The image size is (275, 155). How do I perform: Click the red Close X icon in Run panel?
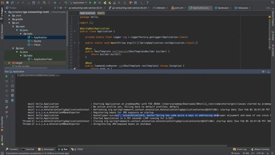(6, 112)
